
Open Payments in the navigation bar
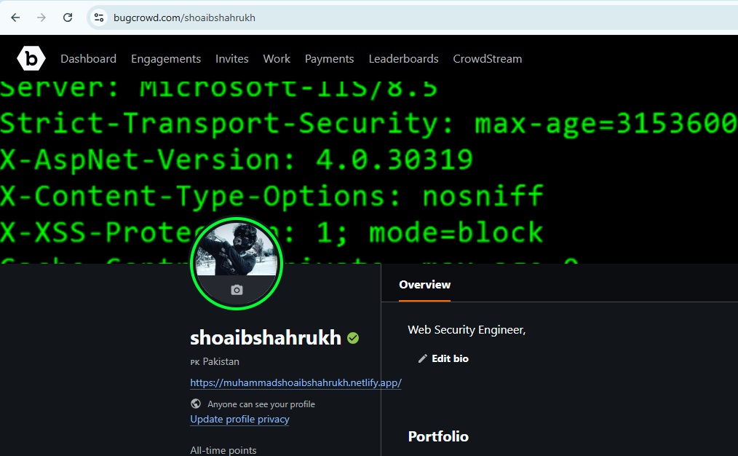coord(330,59)
